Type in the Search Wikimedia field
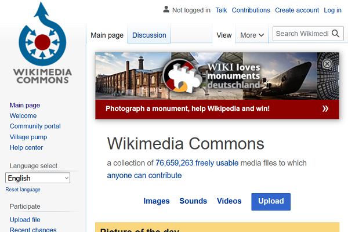This screenshot has height=232, width=348. pos(302,34)
